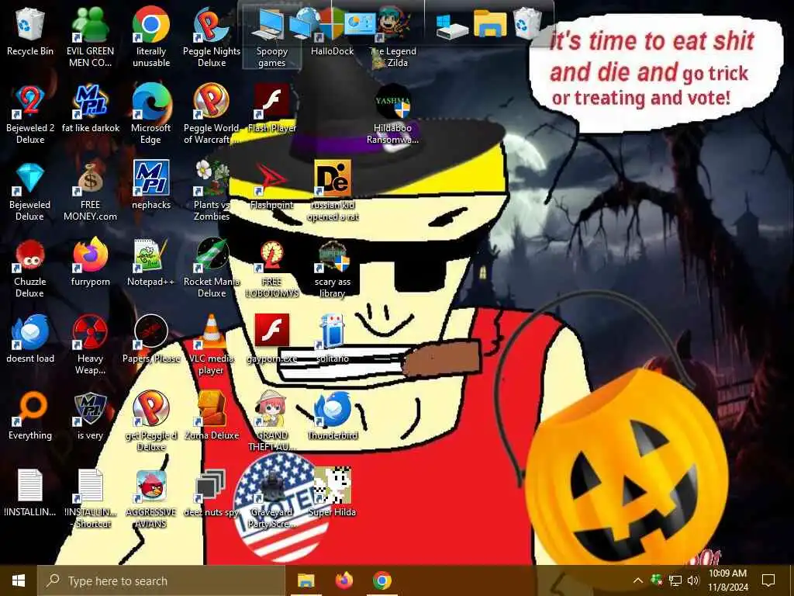Screen dimensions: 794x596
Task: Launch Chuzzle Deluxe
Action: [x=30, y=268]
